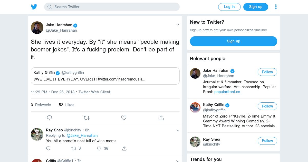Follow Kathy Griffin in Relevant people
Viewport: 308px width, 162px height.
(267, 106)
